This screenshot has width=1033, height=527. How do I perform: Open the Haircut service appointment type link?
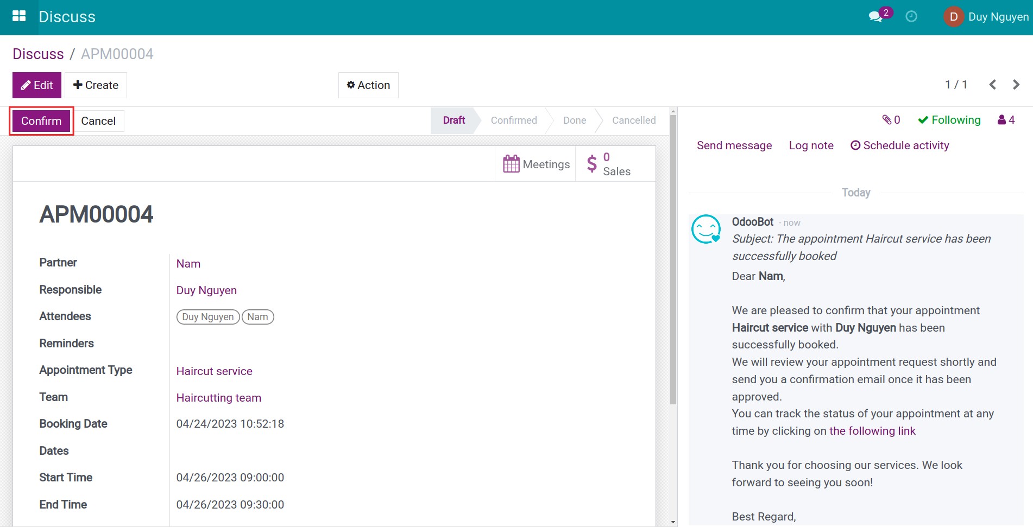214,371
